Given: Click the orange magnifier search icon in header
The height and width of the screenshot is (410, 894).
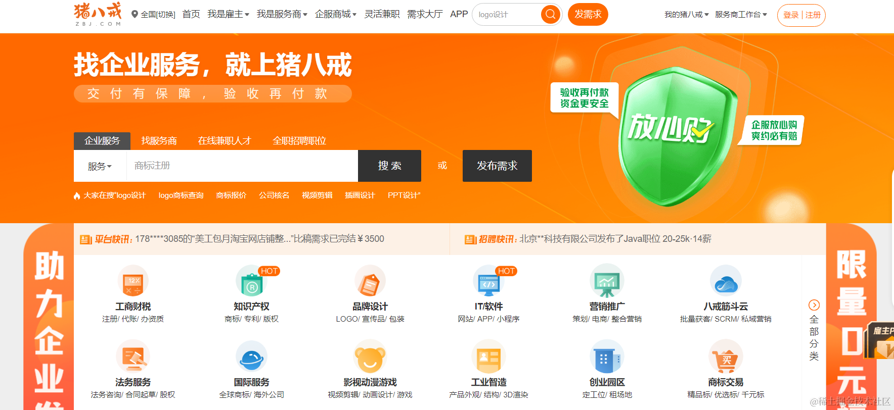Looking at the screenshot, I should click(551, 14).
